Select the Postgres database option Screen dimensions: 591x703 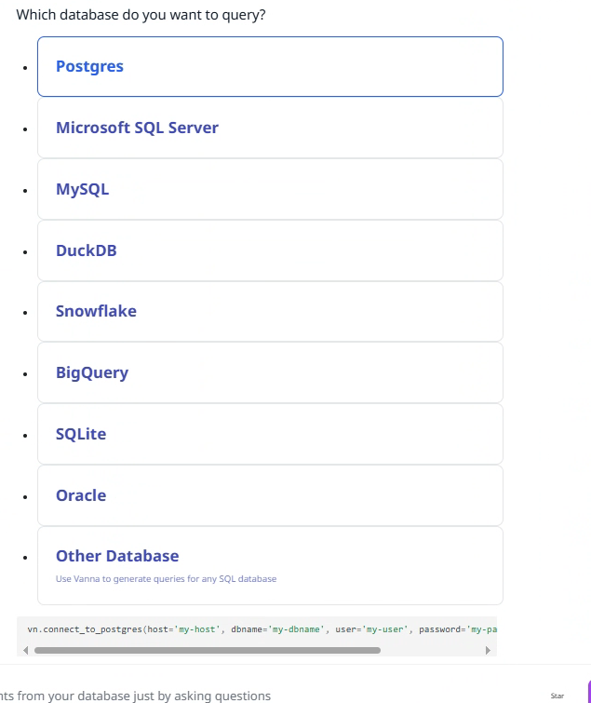[270, 67]
